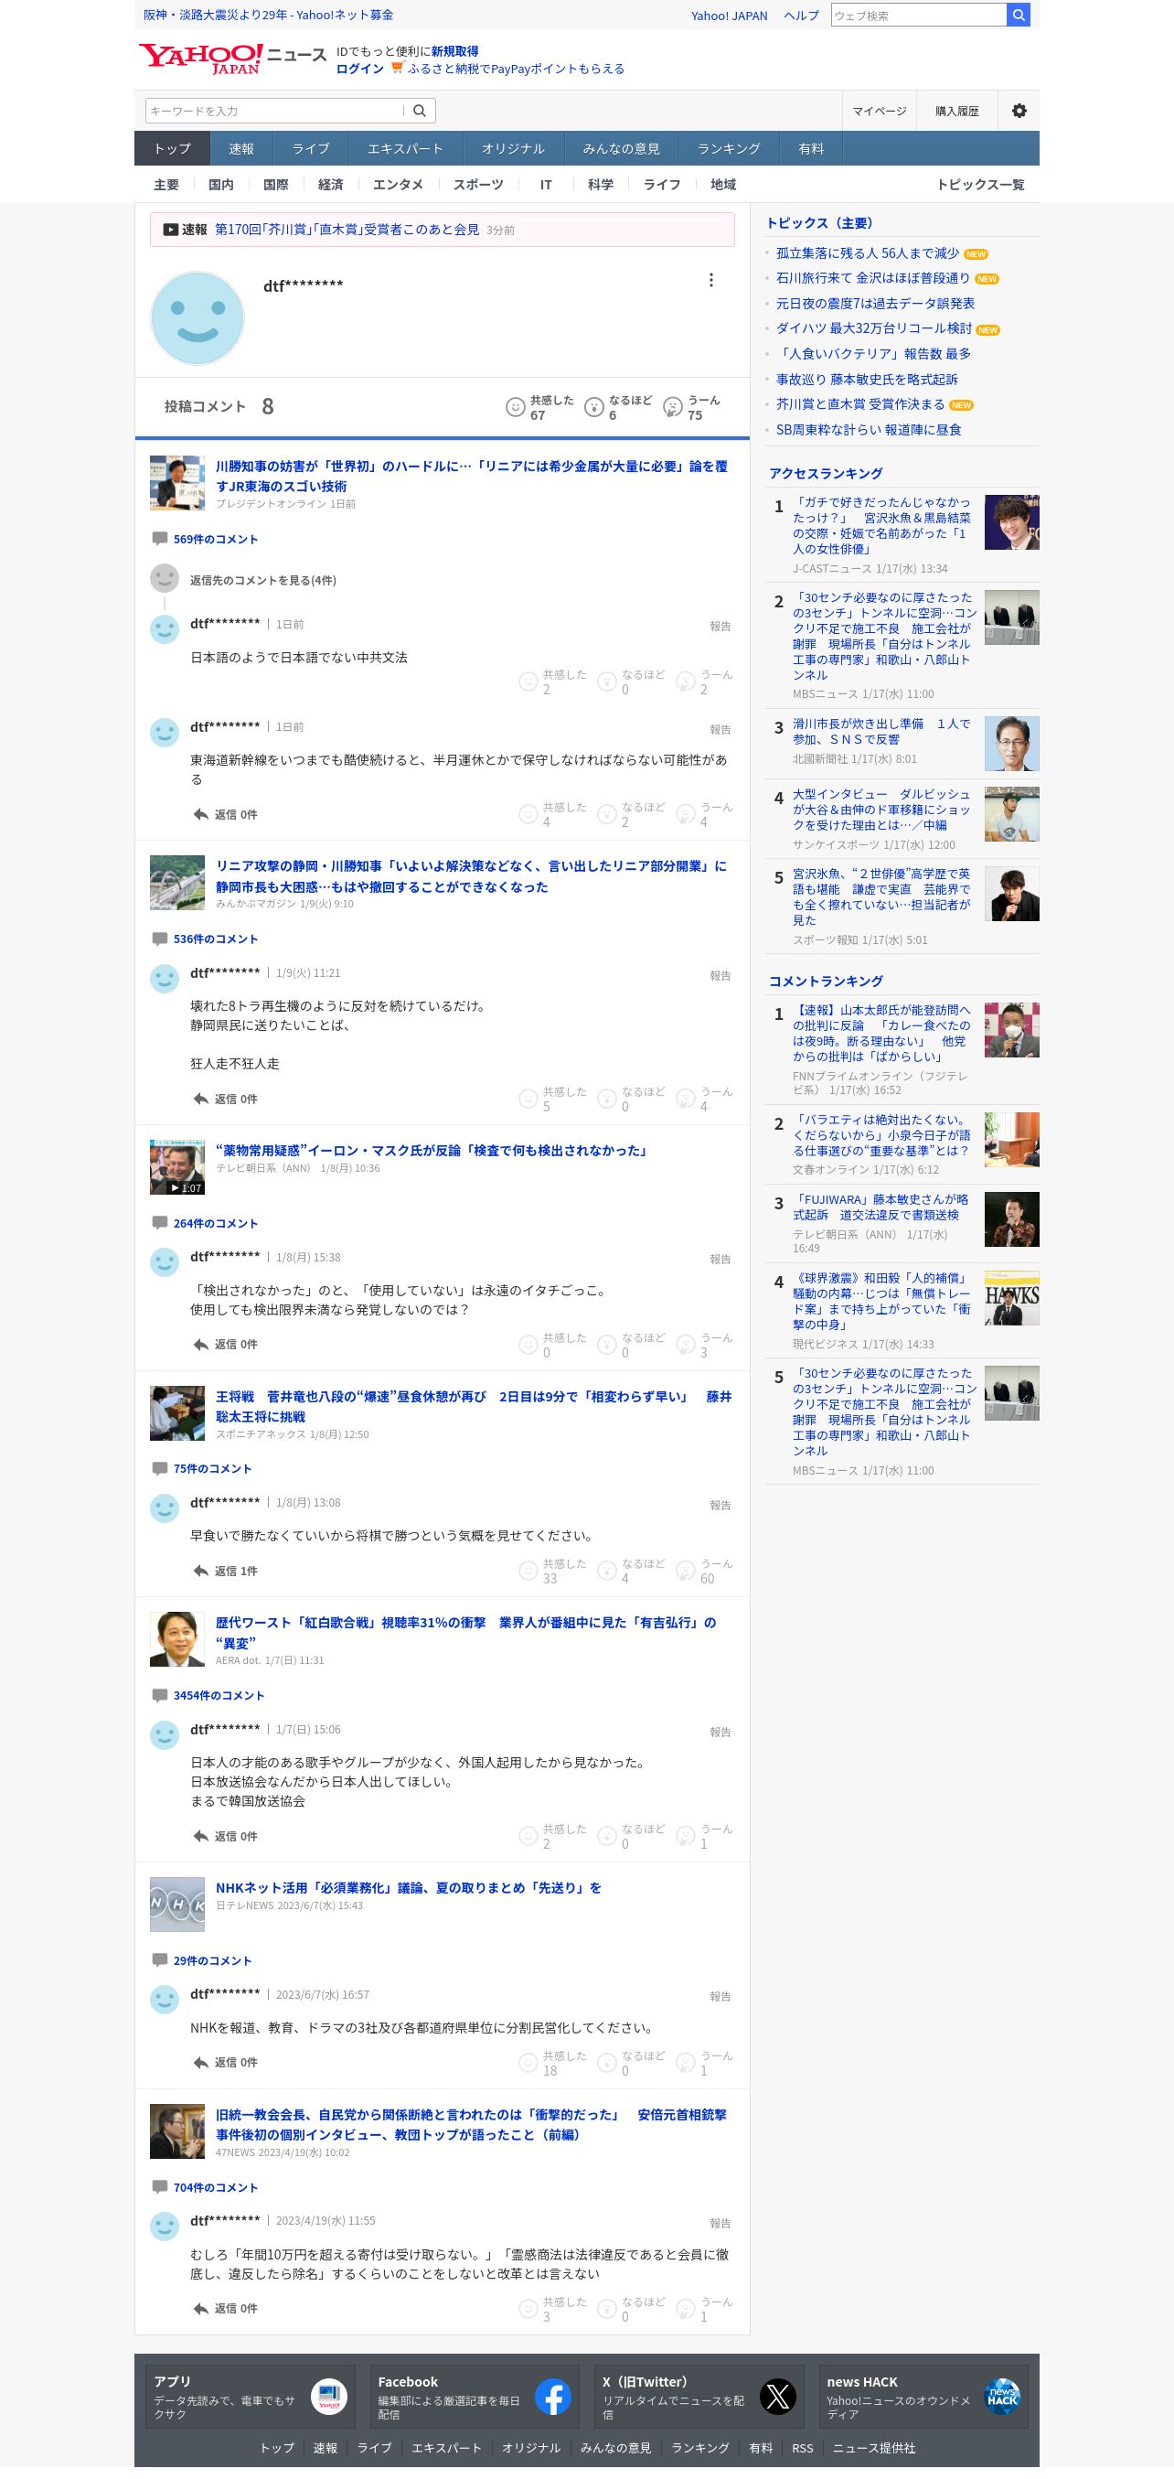The image size is (1174, 2479).
Task: Click the ログイン link
Action: [x=359, y=69]
